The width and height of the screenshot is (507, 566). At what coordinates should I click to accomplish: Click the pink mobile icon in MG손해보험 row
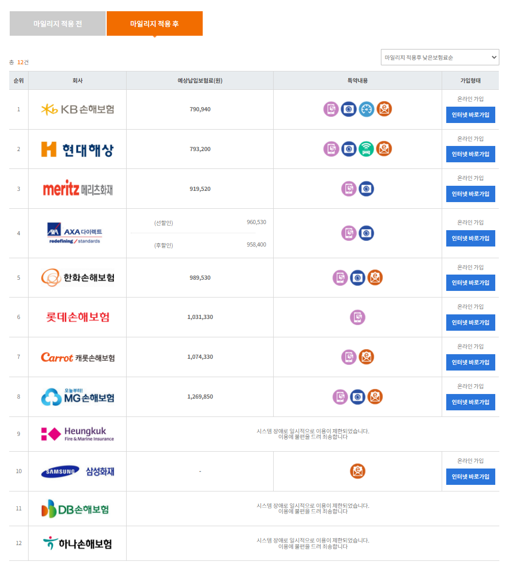pyautogui.click(x=340, y=397)
